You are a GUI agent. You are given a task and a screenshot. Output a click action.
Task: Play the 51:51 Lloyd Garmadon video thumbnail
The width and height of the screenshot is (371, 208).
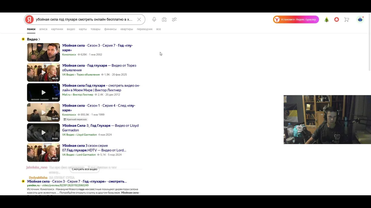pyautogui.click(x=43, y=132)
